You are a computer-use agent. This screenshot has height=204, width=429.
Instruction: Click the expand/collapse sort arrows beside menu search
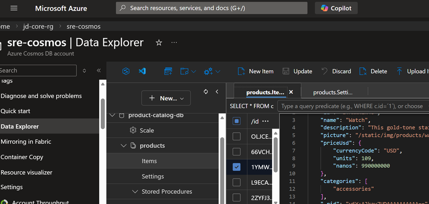(84, 70)
